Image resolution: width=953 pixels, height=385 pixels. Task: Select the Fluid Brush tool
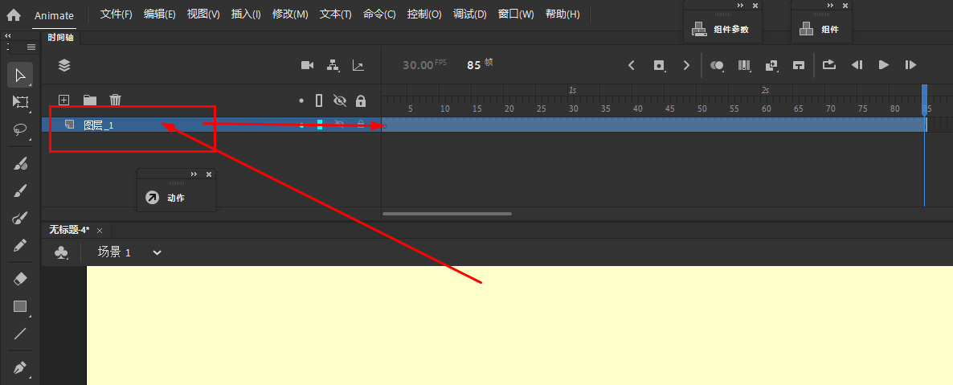(x=20, y=163)
